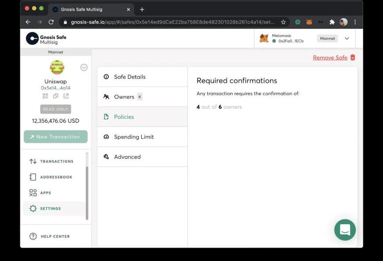Viewport: 383px width, 261px height.
Task: Show QR code for Uniswap safe
Action: coord(45,96)
